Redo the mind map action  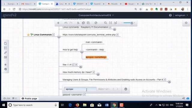71,23
